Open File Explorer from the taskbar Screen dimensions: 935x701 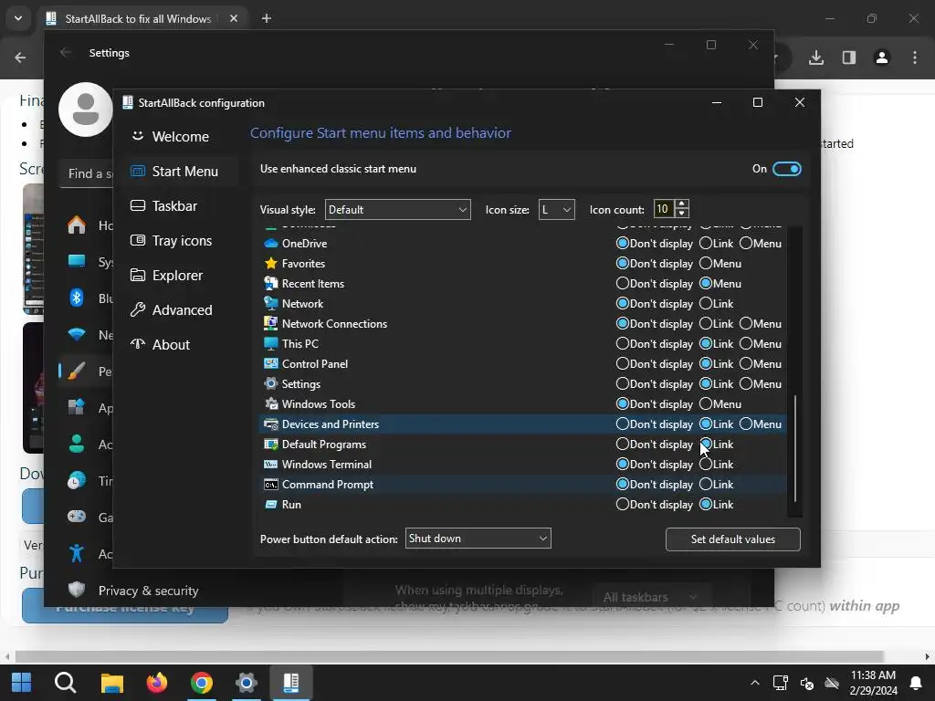tap(112, 683)
